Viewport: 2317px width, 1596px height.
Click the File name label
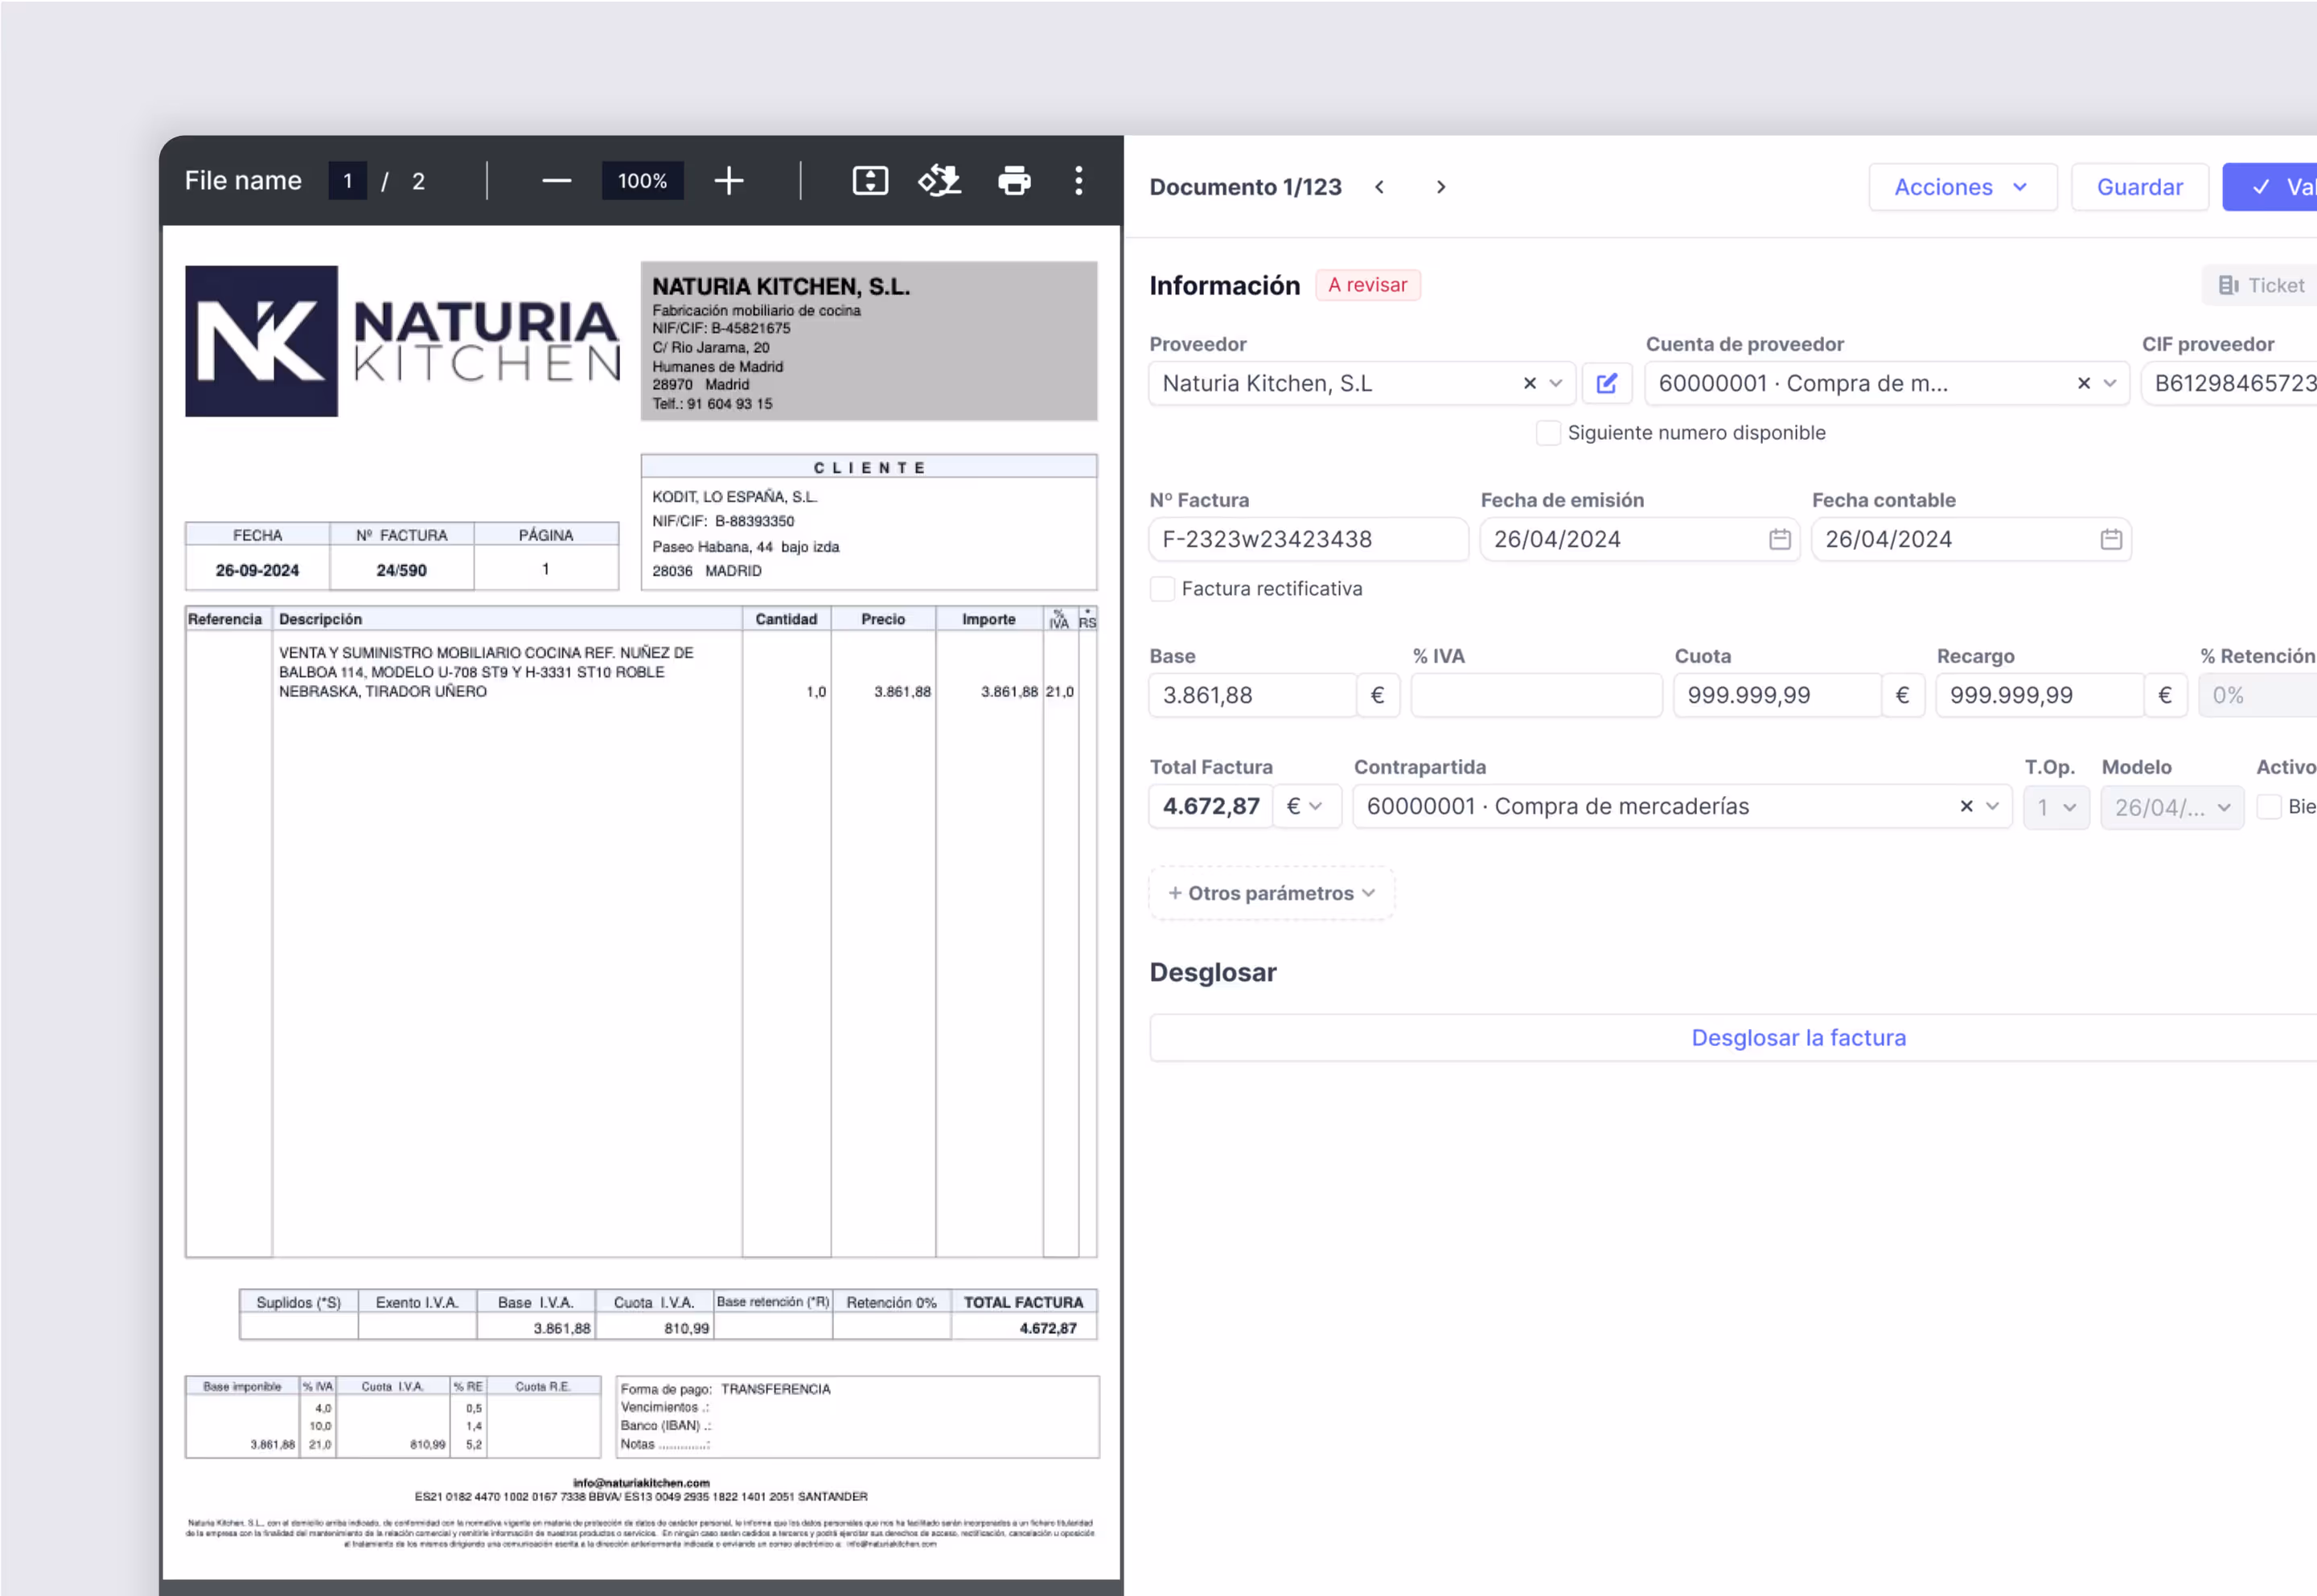coord(243,181)
